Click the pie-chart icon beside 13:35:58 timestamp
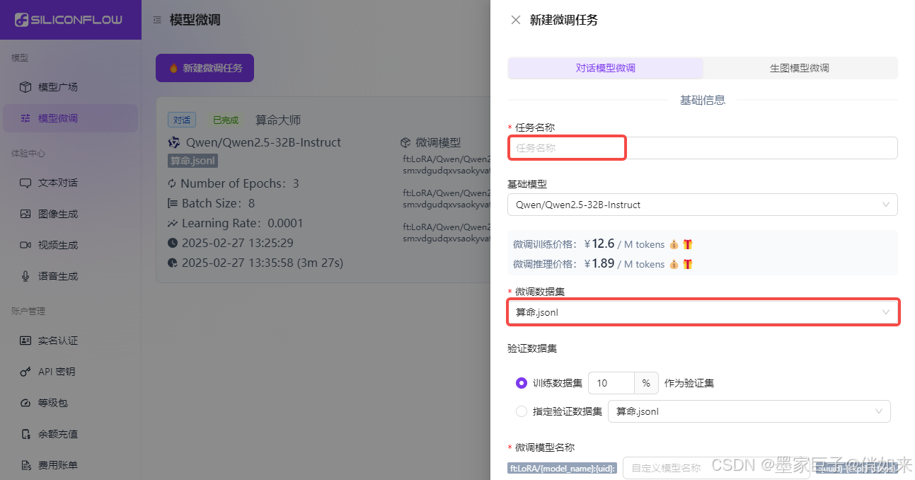This screenshot has height=480, width=915. [173, 263]
